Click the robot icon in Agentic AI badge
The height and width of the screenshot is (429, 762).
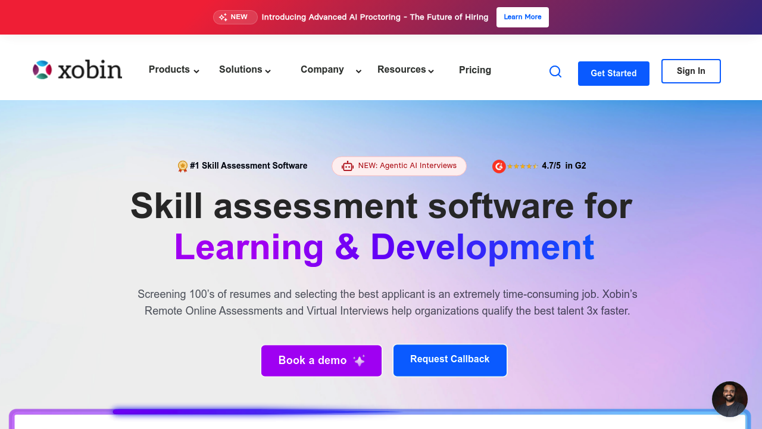(348, 166)
